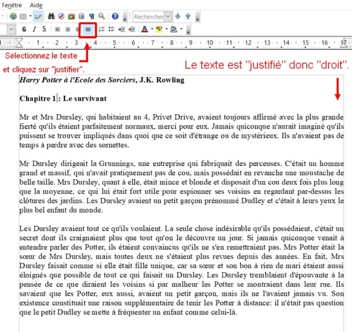Click the line "plus bel enfant du monde."
Image resolution: width=352 pixels, height=332 pixels.
tap(61, 210)
